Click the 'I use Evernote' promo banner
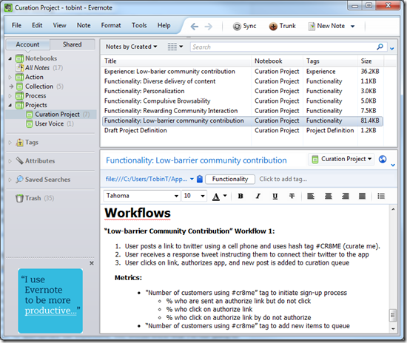Screen dimensions: 407x343 (50, 301)
